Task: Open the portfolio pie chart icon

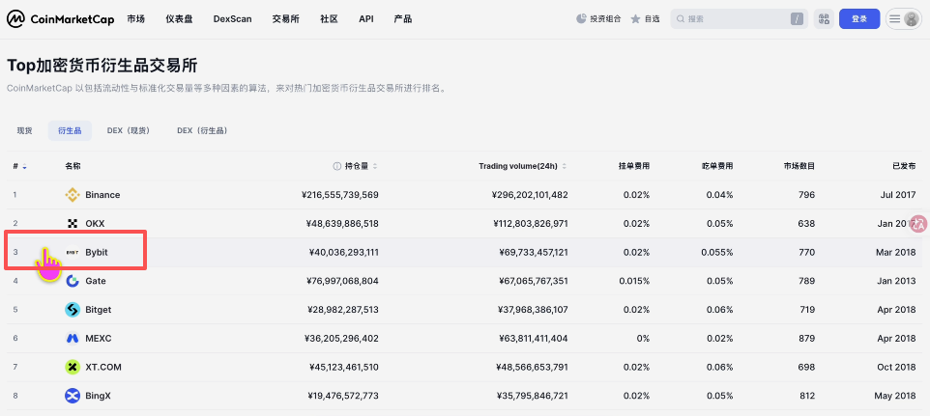Action: click(x=581, y=19)
